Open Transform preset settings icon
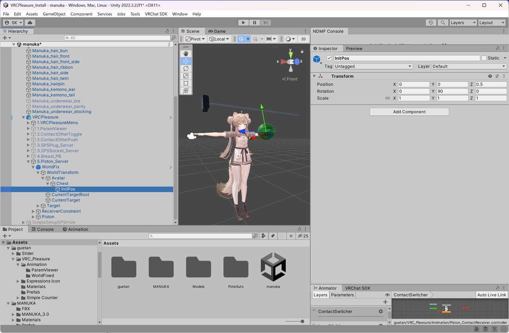Screen dimensions: 509x333 click(x=497, y=76)
